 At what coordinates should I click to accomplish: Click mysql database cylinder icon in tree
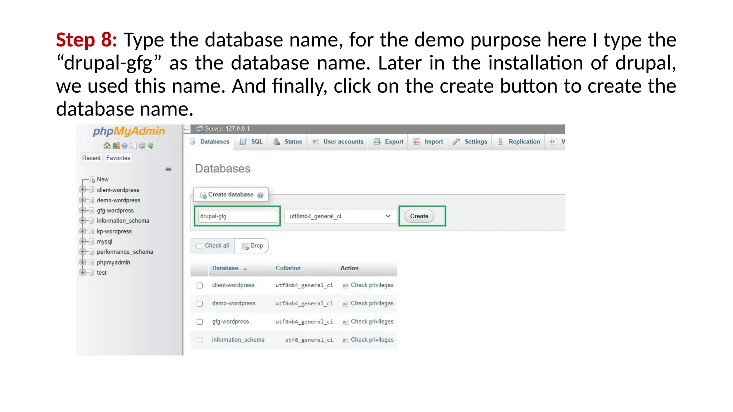pos(92,242)
